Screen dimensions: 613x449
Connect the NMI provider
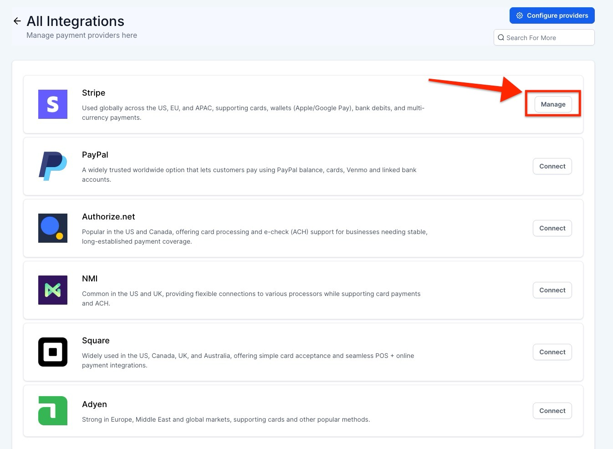[552, 290]
